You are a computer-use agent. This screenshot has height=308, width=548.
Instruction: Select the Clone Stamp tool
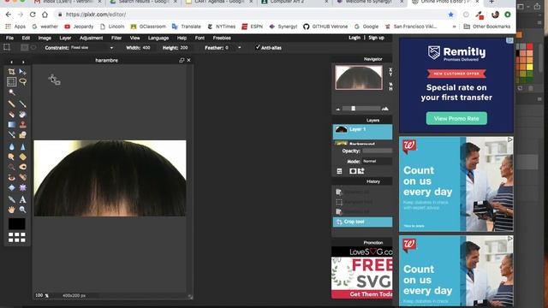pyautogui.click(x=23, y=124)
